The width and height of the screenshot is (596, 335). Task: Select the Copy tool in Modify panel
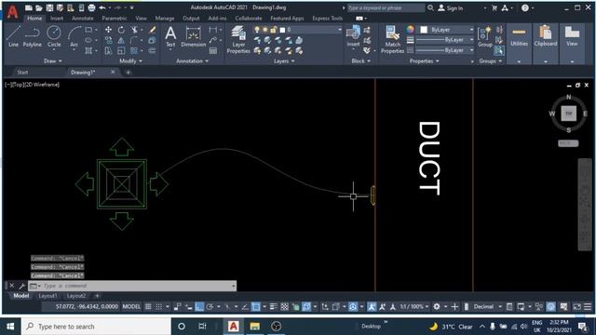click(x=108, y=40)
